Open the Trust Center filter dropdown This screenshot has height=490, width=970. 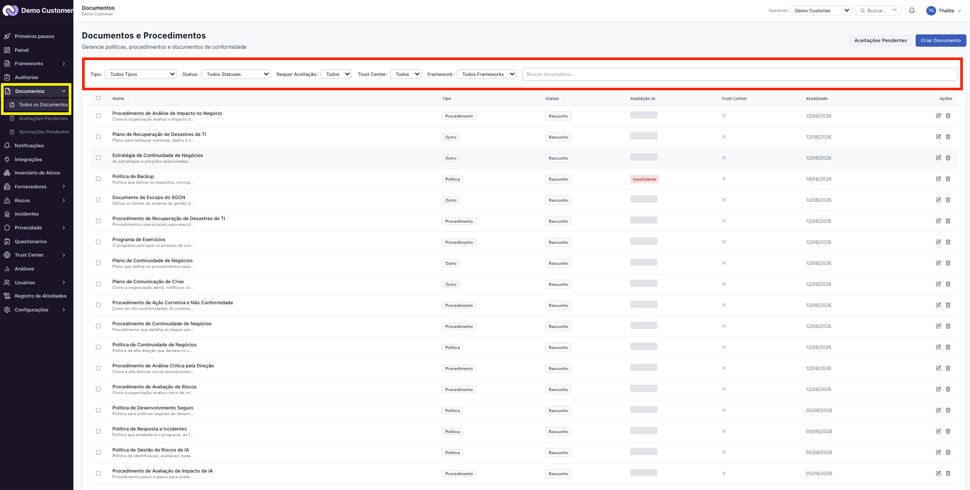pos(406,74)
